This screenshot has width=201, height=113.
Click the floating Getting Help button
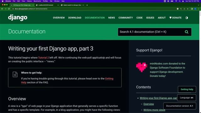(x=187, y=89)
